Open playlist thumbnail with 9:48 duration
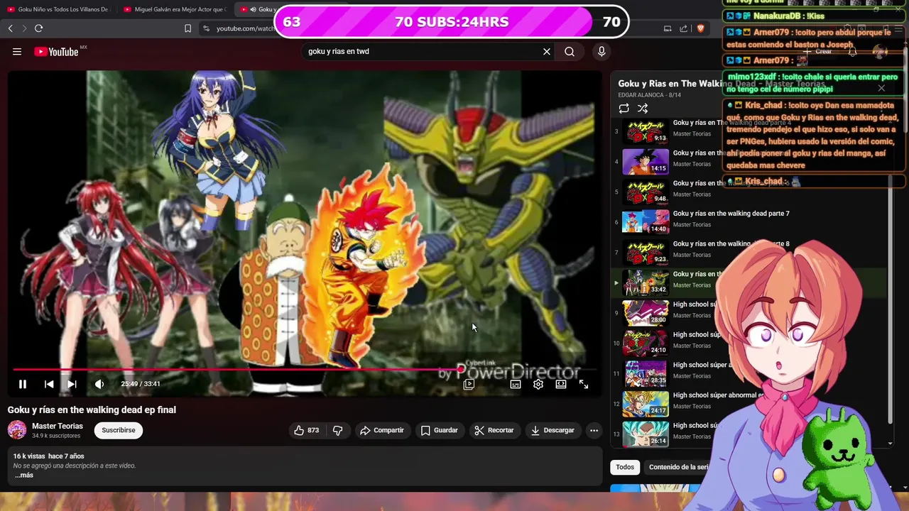Viewport: 909px width, 511px height. pyautogui.click(x=646, y=192)
